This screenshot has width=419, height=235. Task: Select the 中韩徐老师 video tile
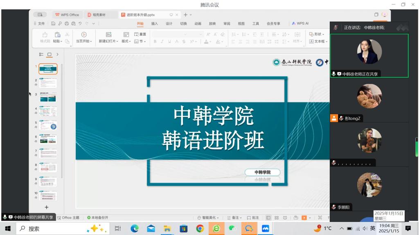point(369,55)
